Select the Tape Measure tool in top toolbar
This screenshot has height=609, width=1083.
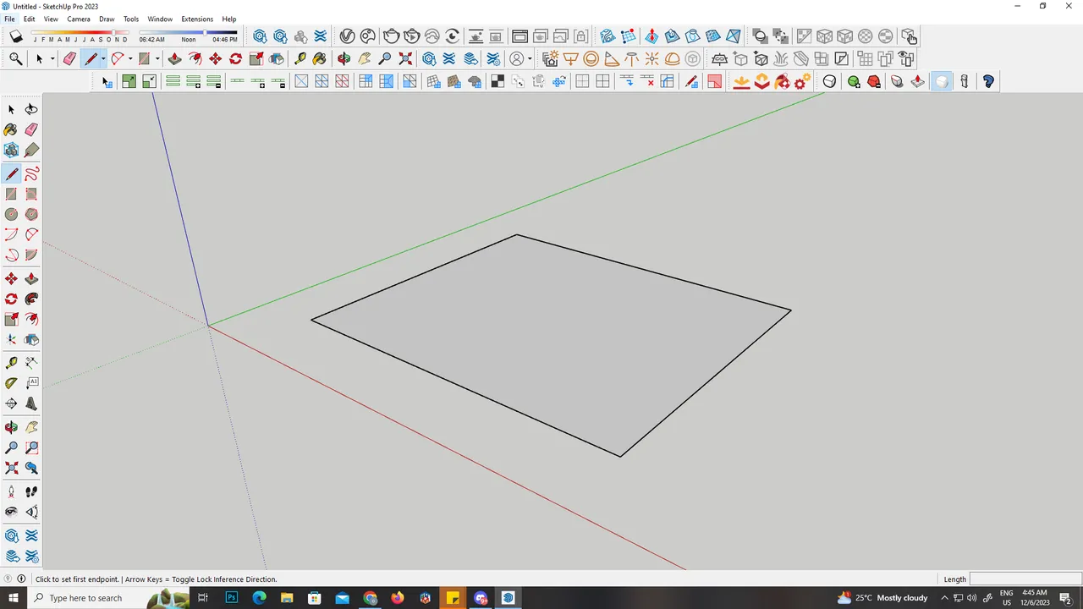[300, 58]
